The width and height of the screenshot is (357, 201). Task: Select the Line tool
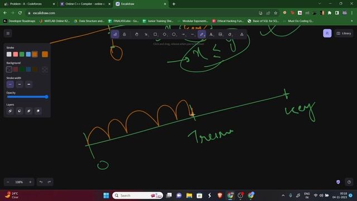pos(192,35)
